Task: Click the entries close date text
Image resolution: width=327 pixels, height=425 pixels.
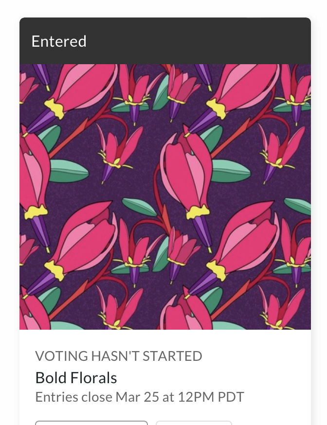Action: coord(139,396)
